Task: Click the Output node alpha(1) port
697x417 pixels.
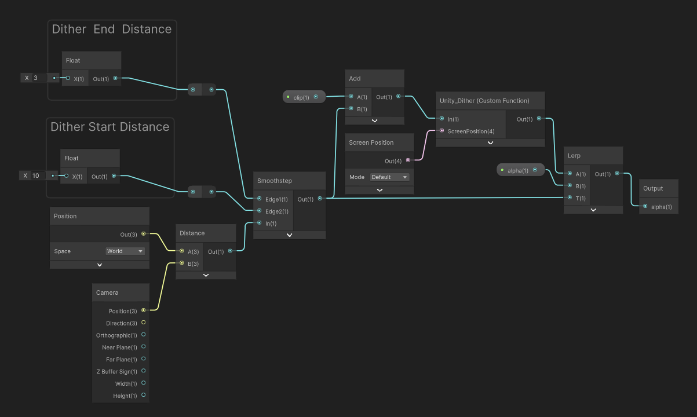Action: 645,206
